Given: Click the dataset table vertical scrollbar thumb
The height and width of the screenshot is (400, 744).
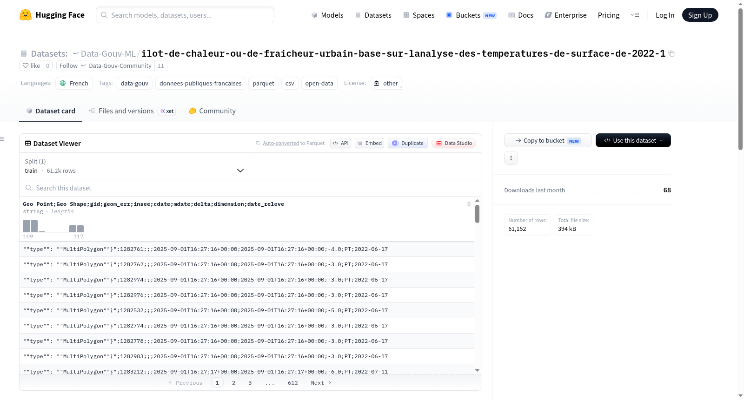Looking at the screenshot, I should (477, 214).
